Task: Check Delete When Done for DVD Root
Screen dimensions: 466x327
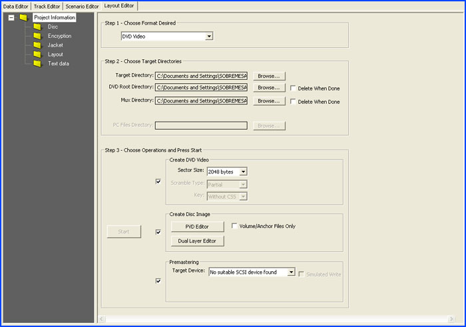Action: coord(293,88)
